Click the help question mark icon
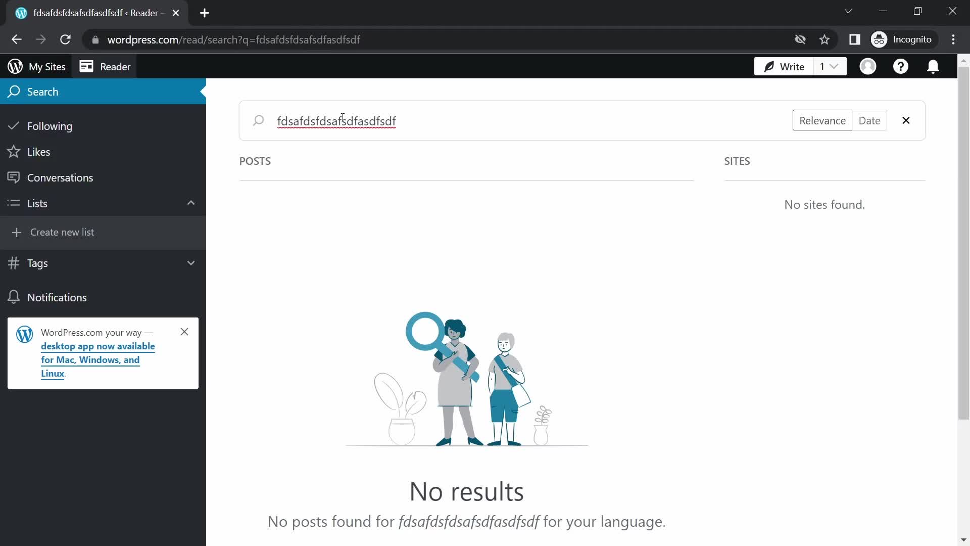 [x=901, y=67]
